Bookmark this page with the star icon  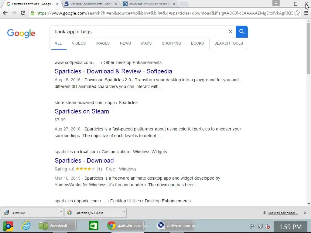(x=297, y=13)
